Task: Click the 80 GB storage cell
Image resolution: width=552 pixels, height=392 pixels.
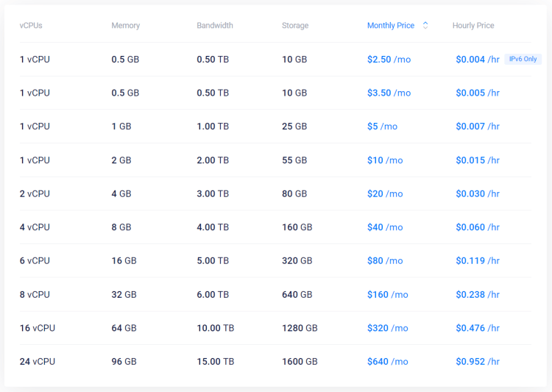Action: (x=294, y=193)
